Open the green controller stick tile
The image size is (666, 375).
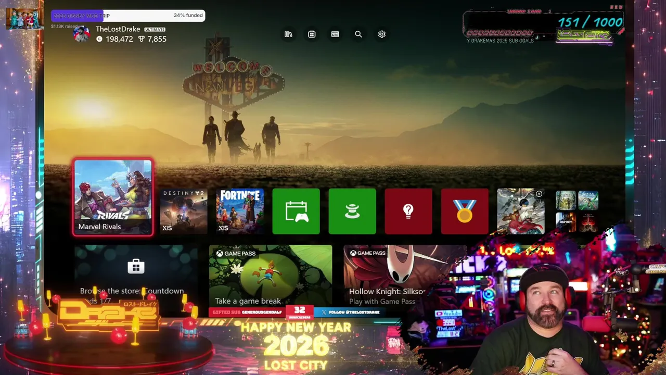[x=352, y=211]
